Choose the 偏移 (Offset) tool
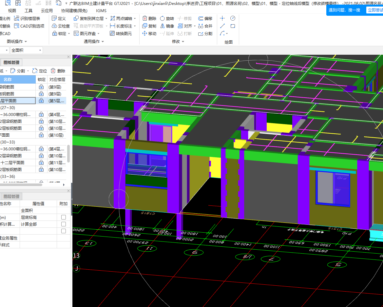Viewport: 383px width, 307px height. (x=205, y=19)
